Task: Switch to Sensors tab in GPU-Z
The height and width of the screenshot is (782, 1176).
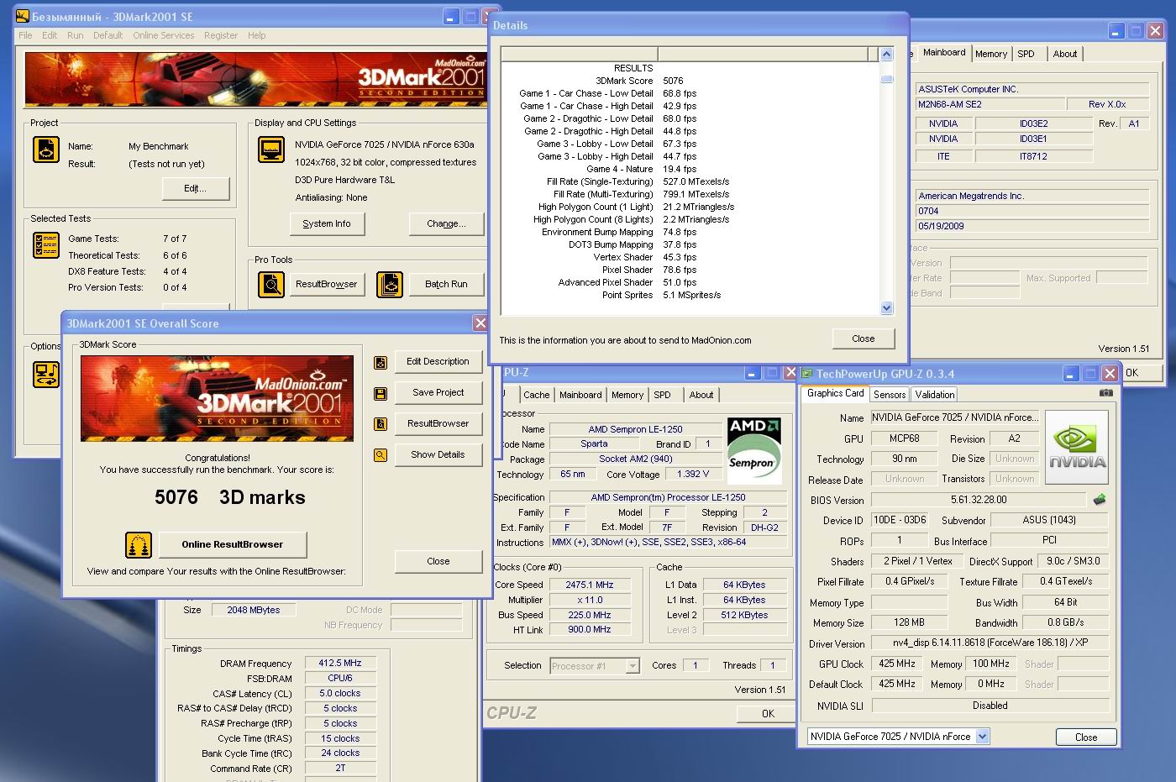Action: (x=890, y=394)
